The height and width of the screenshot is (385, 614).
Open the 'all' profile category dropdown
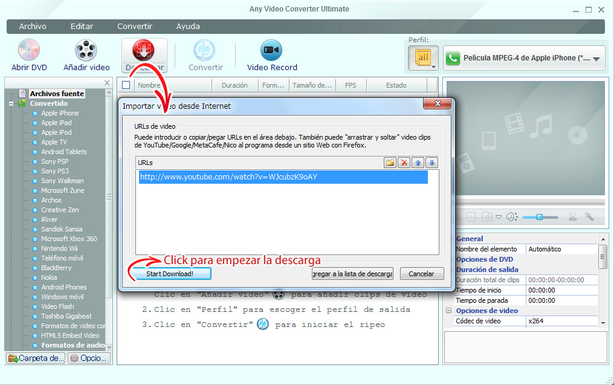(x=423, y=59)
